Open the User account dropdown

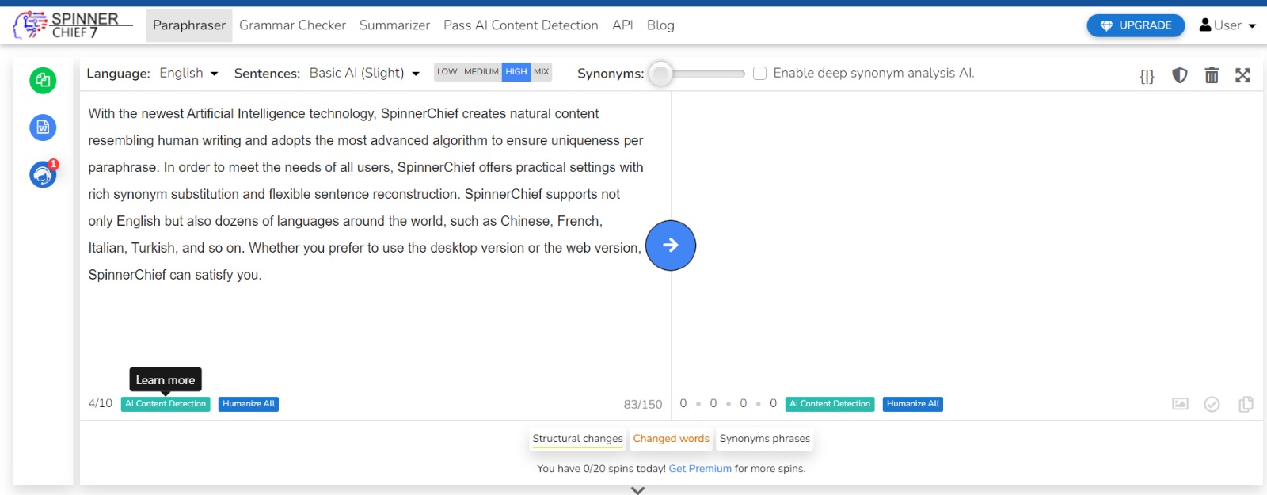(x=1227, y=25)
